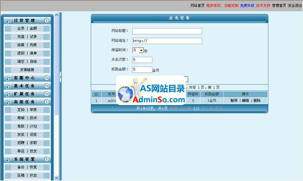Viewport: 303px width, 181px height.
Task: Open the 友情链接 menu entry
Action: 27,70
